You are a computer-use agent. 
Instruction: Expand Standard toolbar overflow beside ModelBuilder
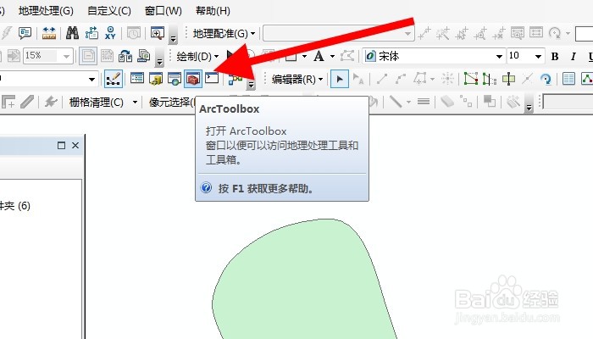pos(251,84)
